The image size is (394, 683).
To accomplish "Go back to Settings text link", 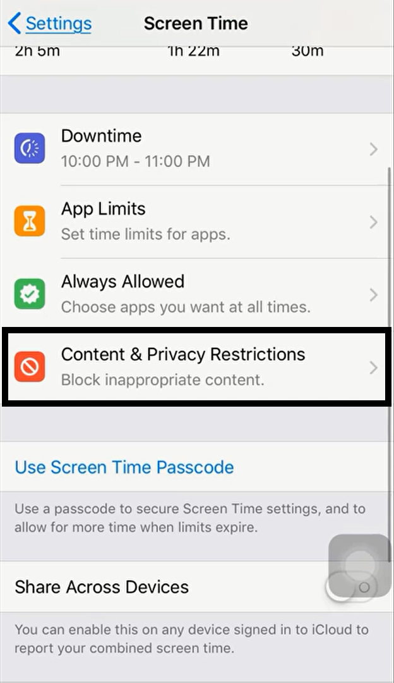I will click(x=59, y=23).
